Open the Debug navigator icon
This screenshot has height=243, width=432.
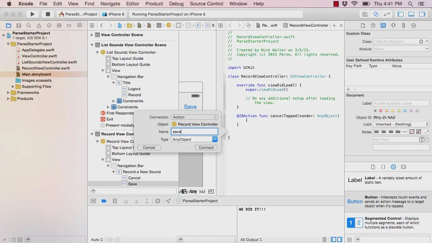[x=59, y=25]
